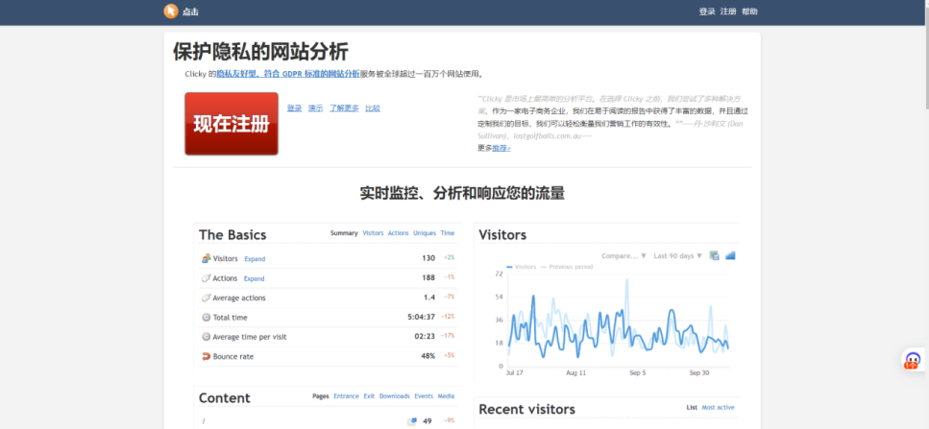Click the Clicky orange pointer logo

(171, 12)
